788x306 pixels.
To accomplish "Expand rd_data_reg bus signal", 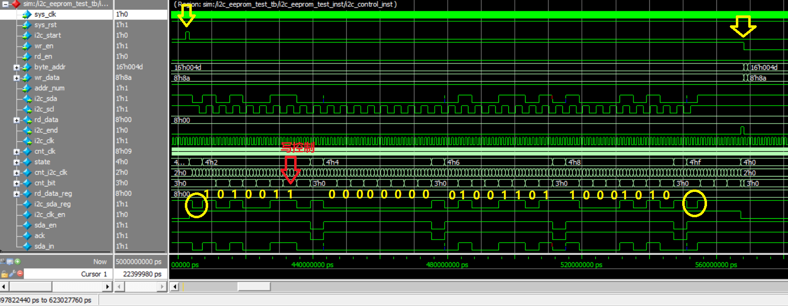I will [x=16, y=194].
